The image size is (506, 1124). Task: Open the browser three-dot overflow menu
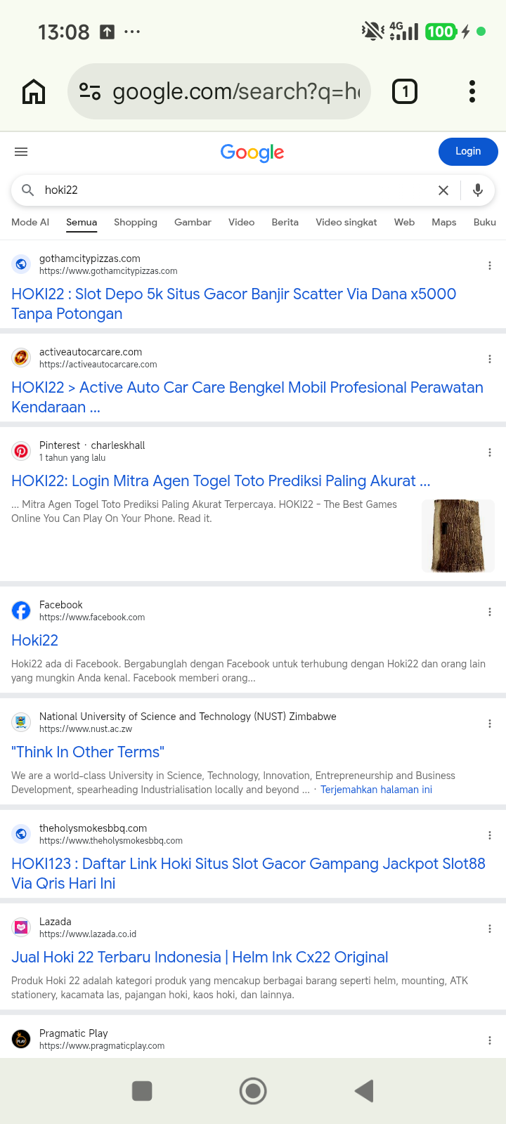pos(472,91)
